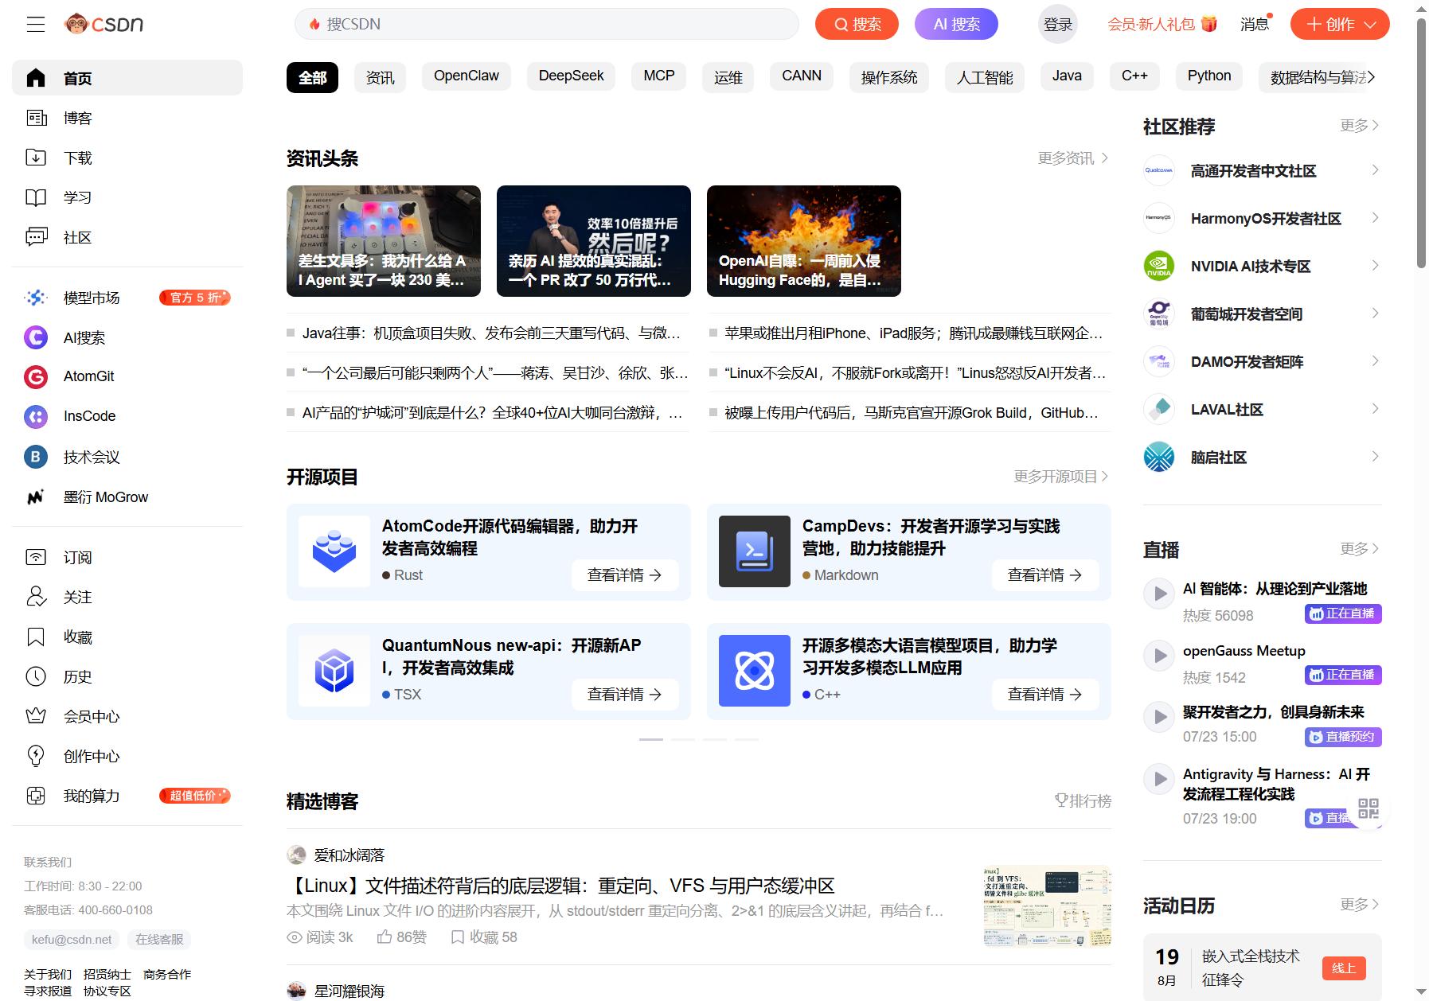
Task: Open the 创作 dropdown button
Action: tap(1340, 25)
